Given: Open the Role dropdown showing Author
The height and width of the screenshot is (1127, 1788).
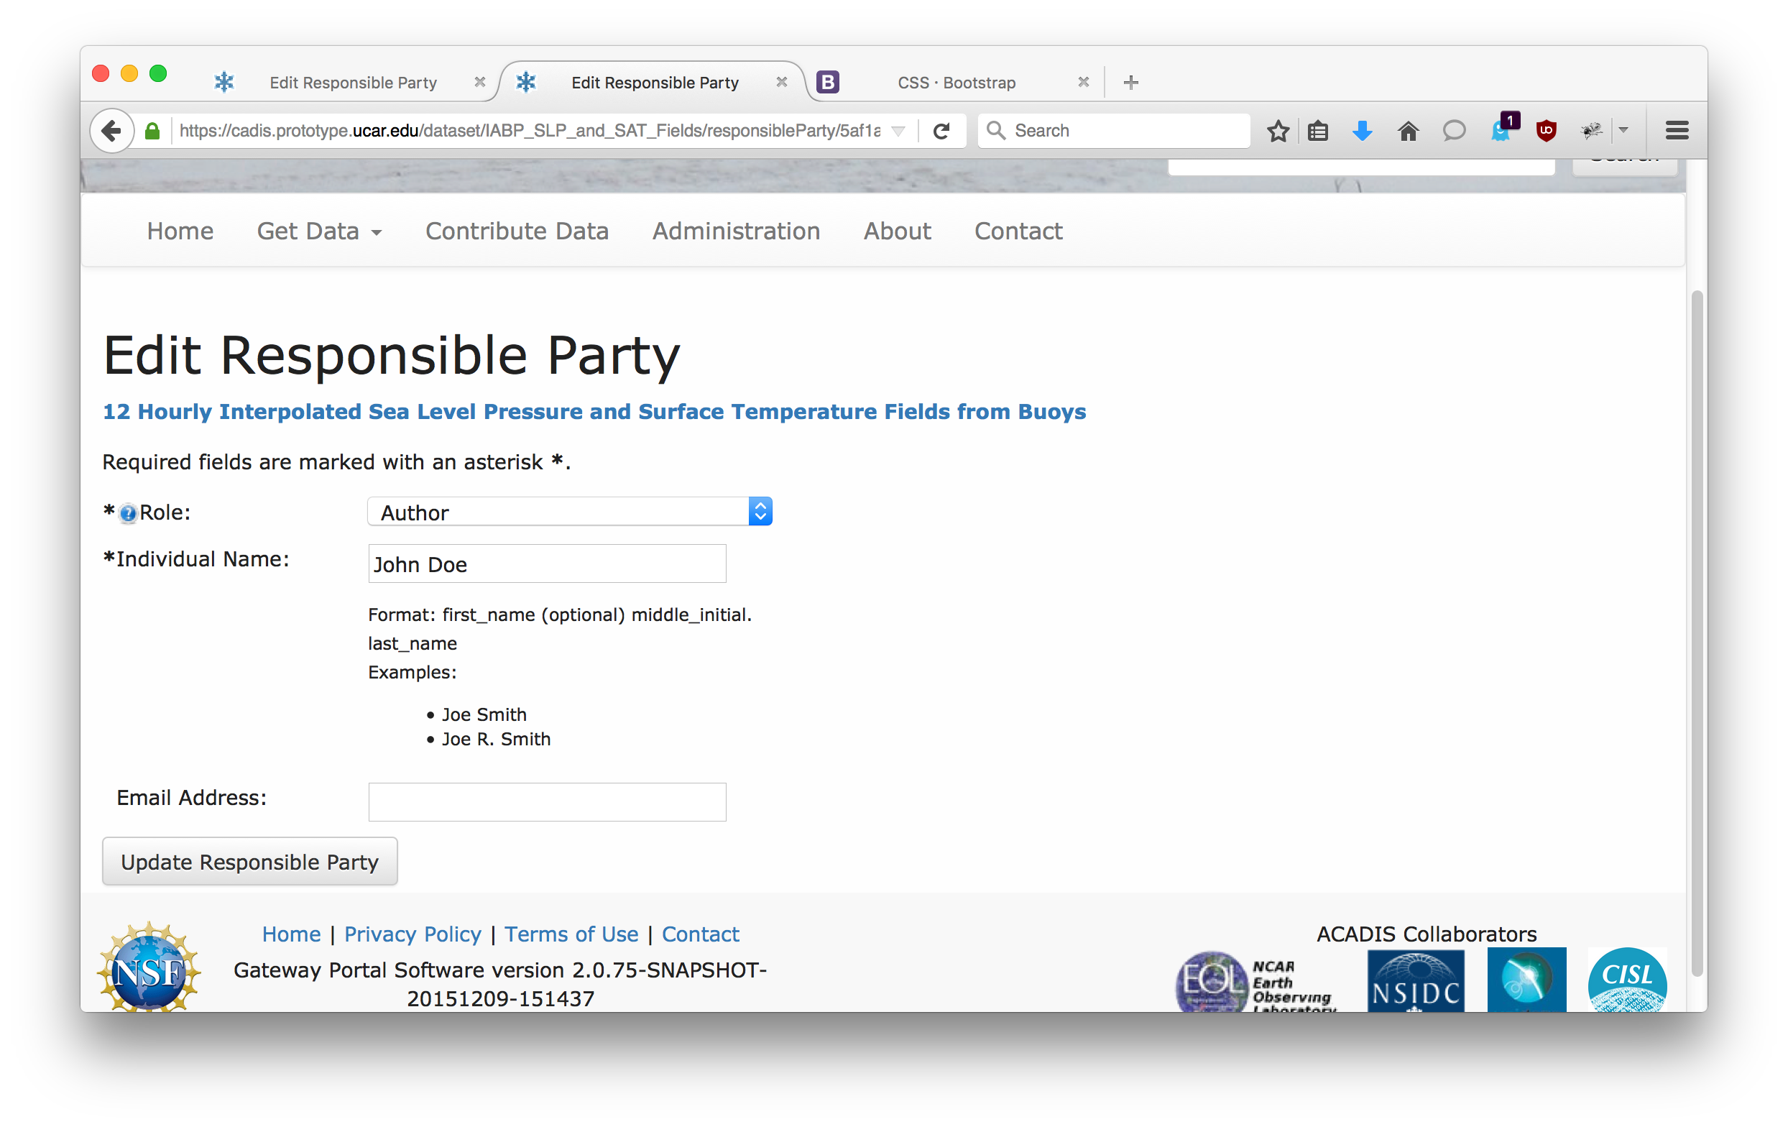Looking at the screenshot, I should pos(569,512).
